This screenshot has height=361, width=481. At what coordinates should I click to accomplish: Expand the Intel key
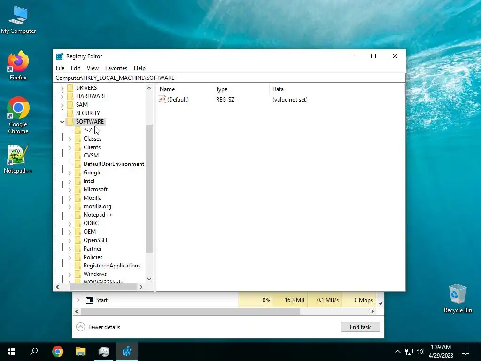pyautogui.click(x=70, y=181)
